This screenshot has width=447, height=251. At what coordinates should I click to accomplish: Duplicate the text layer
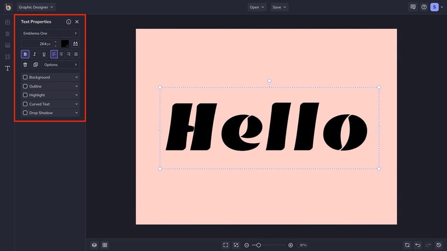click(36, 65)
